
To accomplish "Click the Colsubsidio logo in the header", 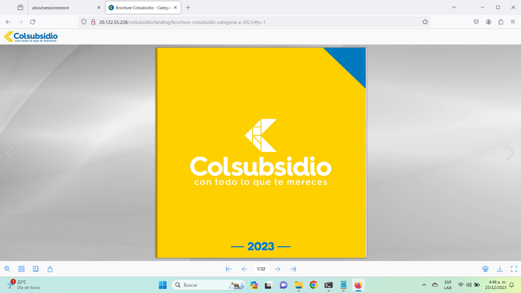I will 31,37.
